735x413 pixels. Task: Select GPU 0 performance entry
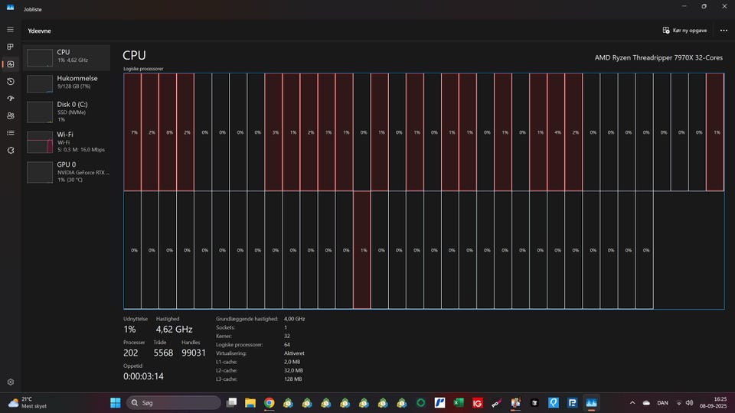[67, 171]
